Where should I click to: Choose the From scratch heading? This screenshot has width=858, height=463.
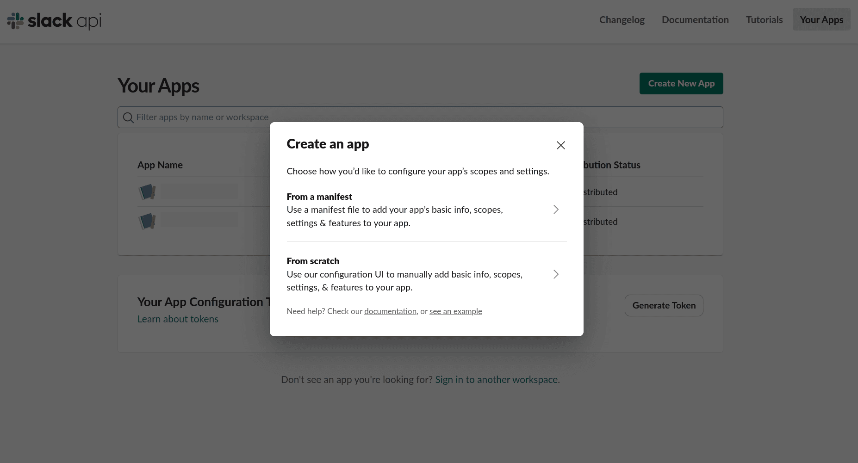click(313, 261)
